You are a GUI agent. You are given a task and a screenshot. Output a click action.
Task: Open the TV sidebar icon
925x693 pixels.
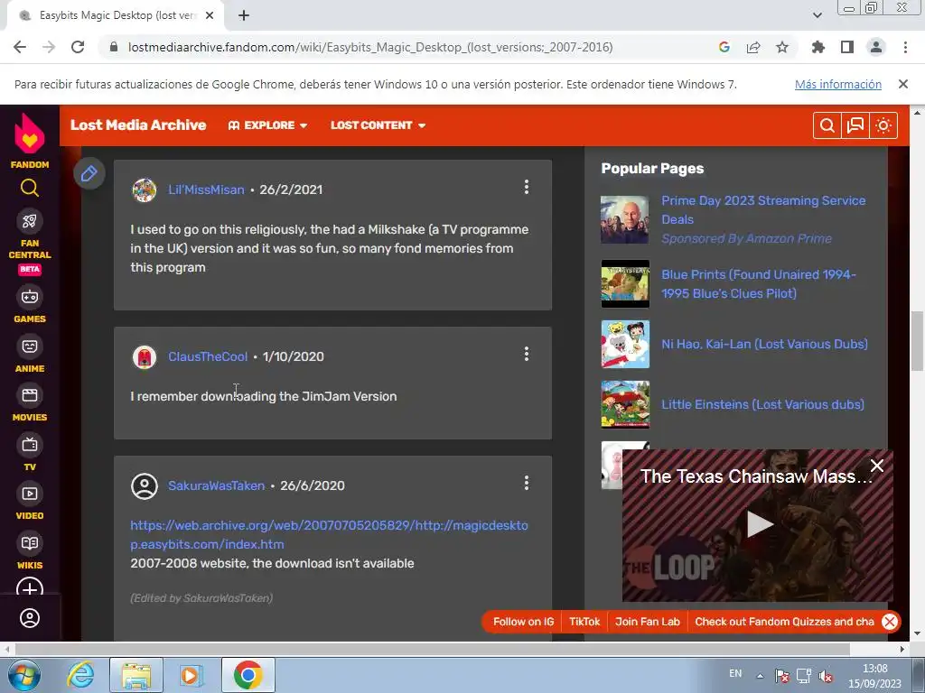pyautogui.click(x=30, y=445)
